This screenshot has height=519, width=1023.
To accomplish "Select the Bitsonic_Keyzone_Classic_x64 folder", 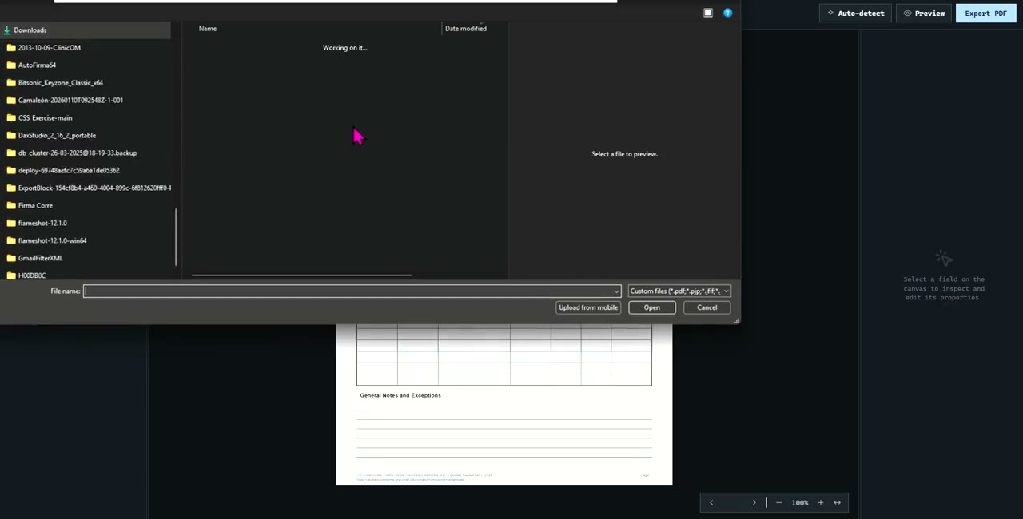I will point(60,83).
